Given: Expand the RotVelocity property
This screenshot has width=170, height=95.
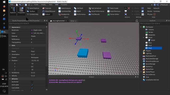Looking at the screenshot, I should (10, 73).
